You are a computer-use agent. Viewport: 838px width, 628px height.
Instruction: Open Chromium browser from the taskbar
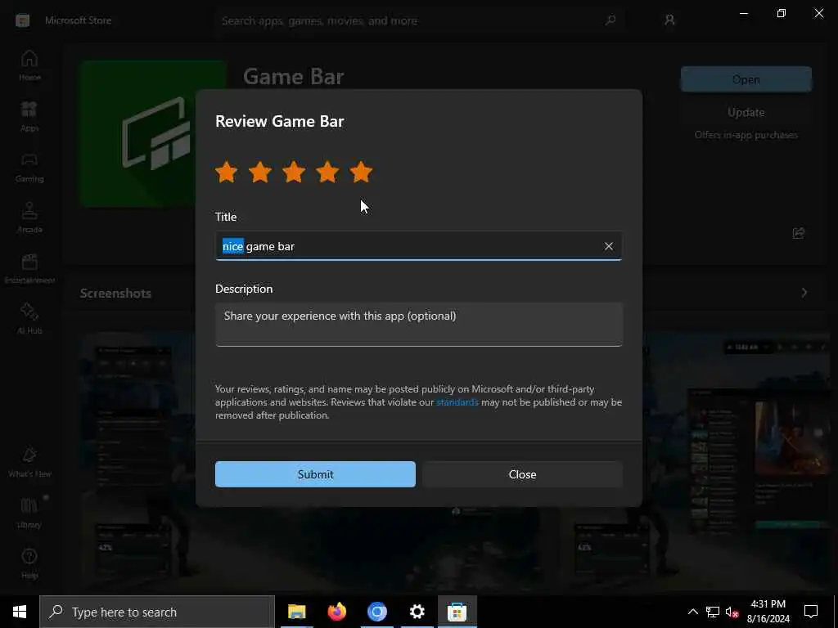coord(376,612)
